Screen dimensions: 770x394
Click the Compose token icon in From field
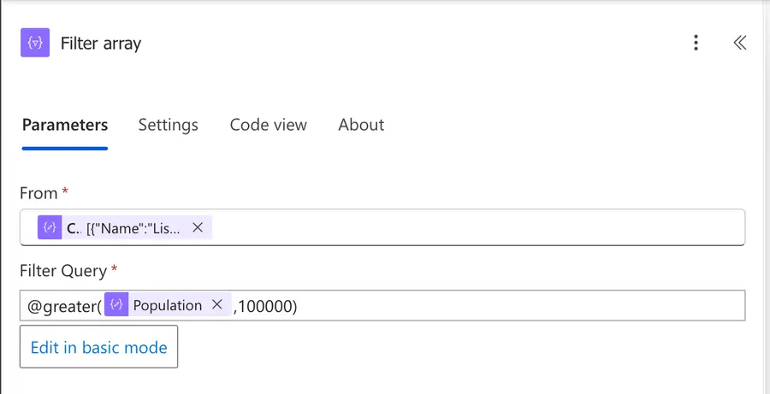50,228
